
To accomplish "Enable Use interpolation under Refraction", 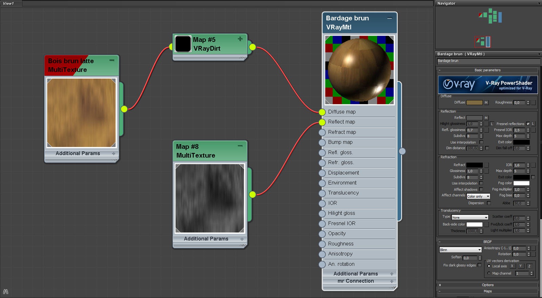I will tap(481, 183).
